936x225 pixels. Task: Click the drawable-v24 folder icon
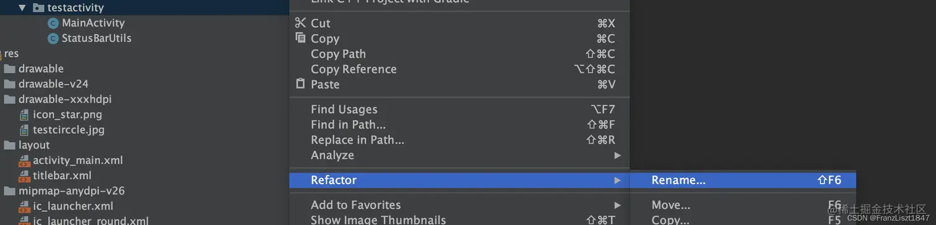9,84
